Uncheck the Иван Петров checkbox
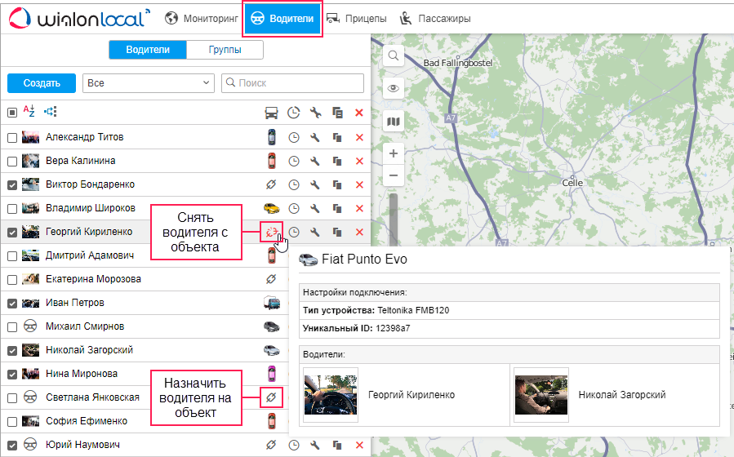 [12, 303]
